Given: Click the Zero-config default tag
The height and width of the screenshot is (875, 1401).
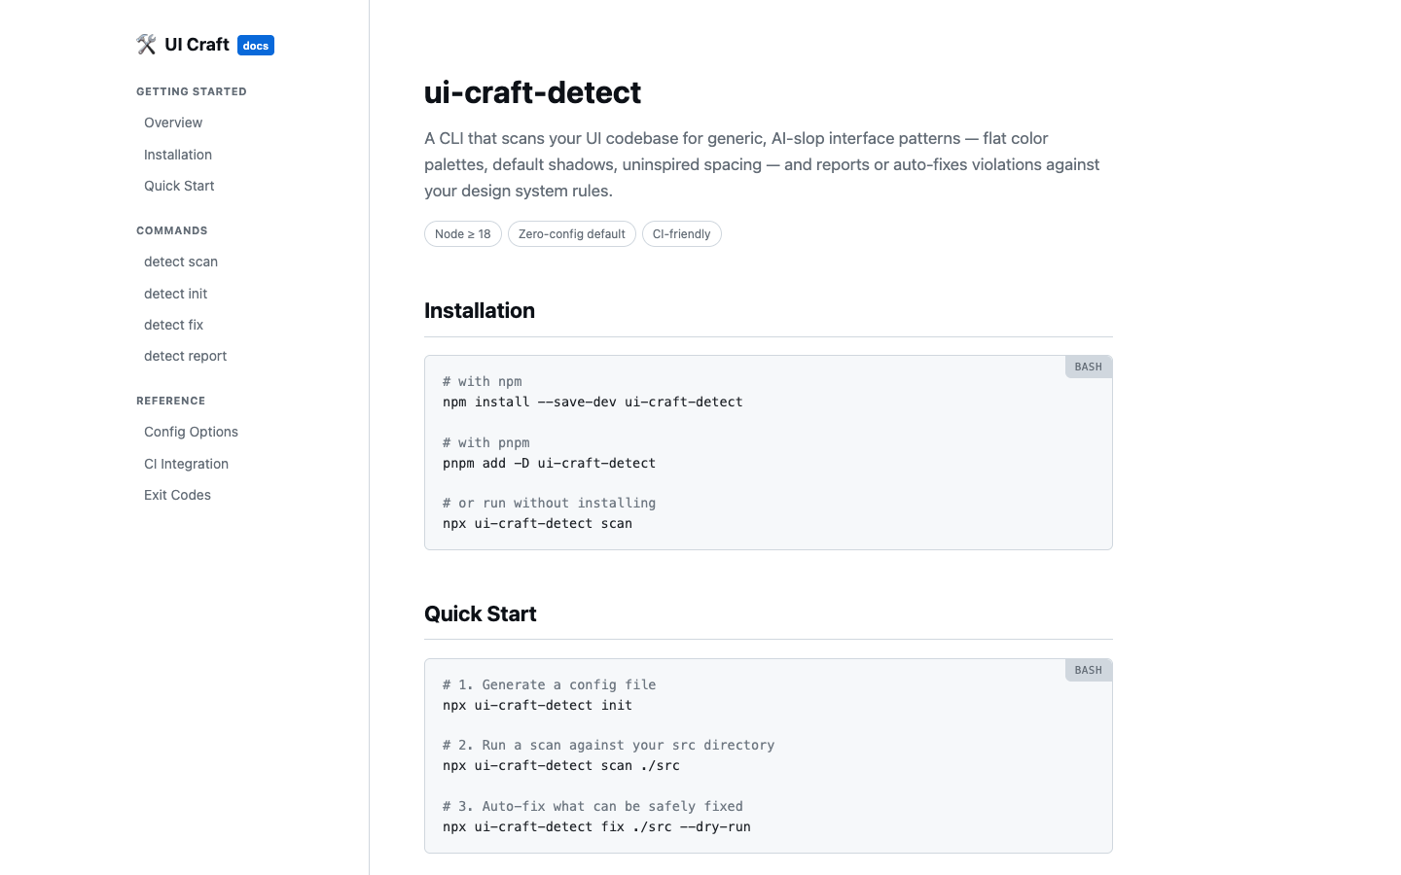Looking at the screenshot, I should (x=572, y=234).
